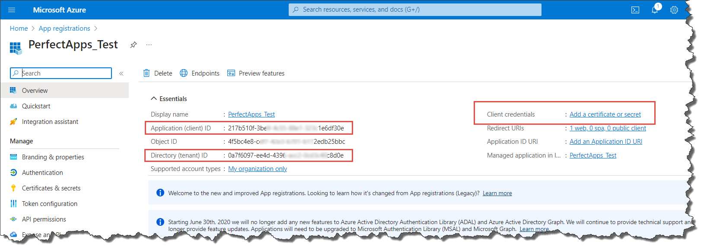704x250 pixels.
Task: Click the Overview grid icon in sidebar
Action: click(13, 90)
